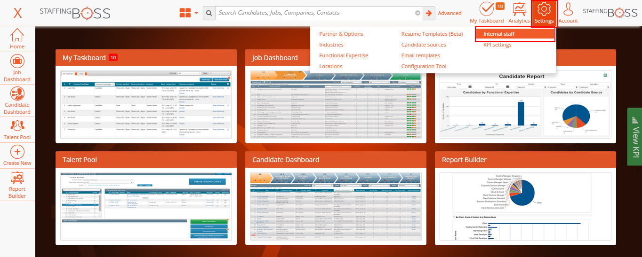Click the 10 badge on My Taskboard card
This screenshot has width=642, height=257.
(x=113, y=57)
